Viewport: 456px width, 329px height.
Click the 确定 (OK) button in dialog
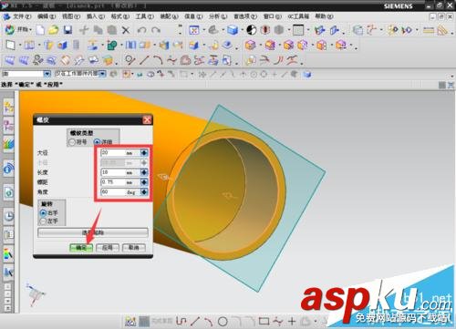[81, 248]
